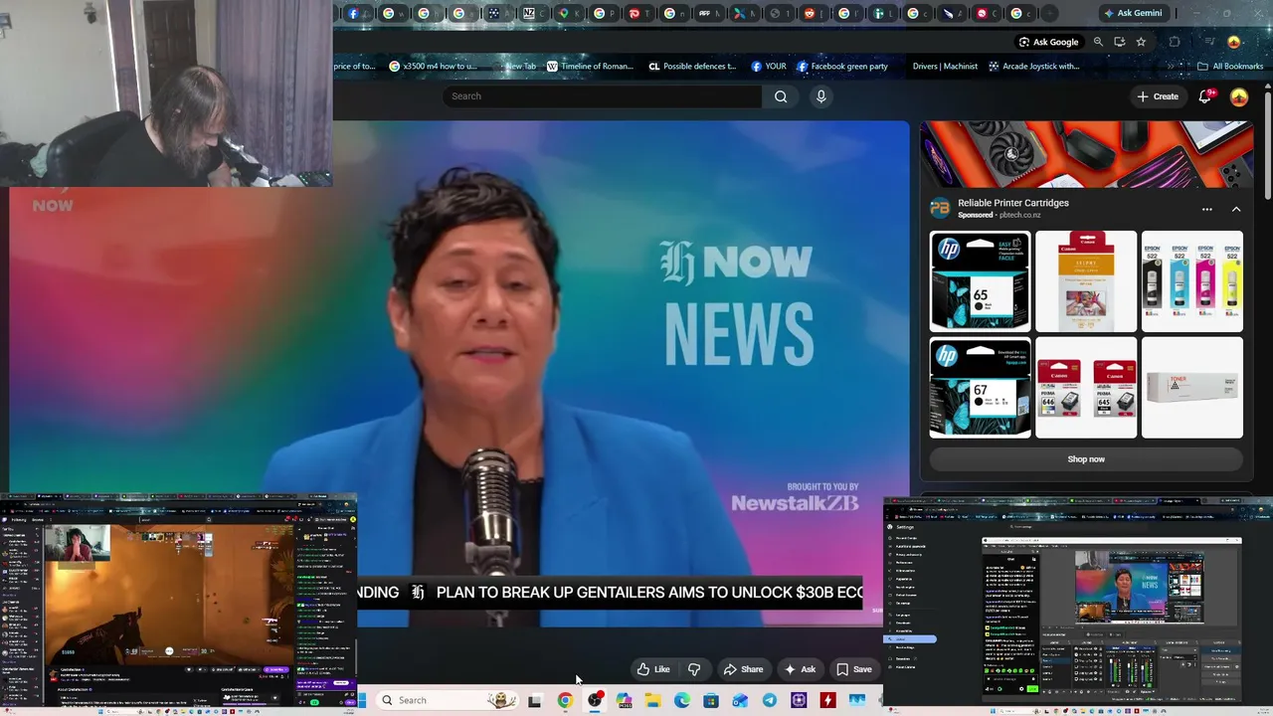Open the HP 65 ink cartridge product
This screenshot has height=716, width=1273.
pos(980,281)
